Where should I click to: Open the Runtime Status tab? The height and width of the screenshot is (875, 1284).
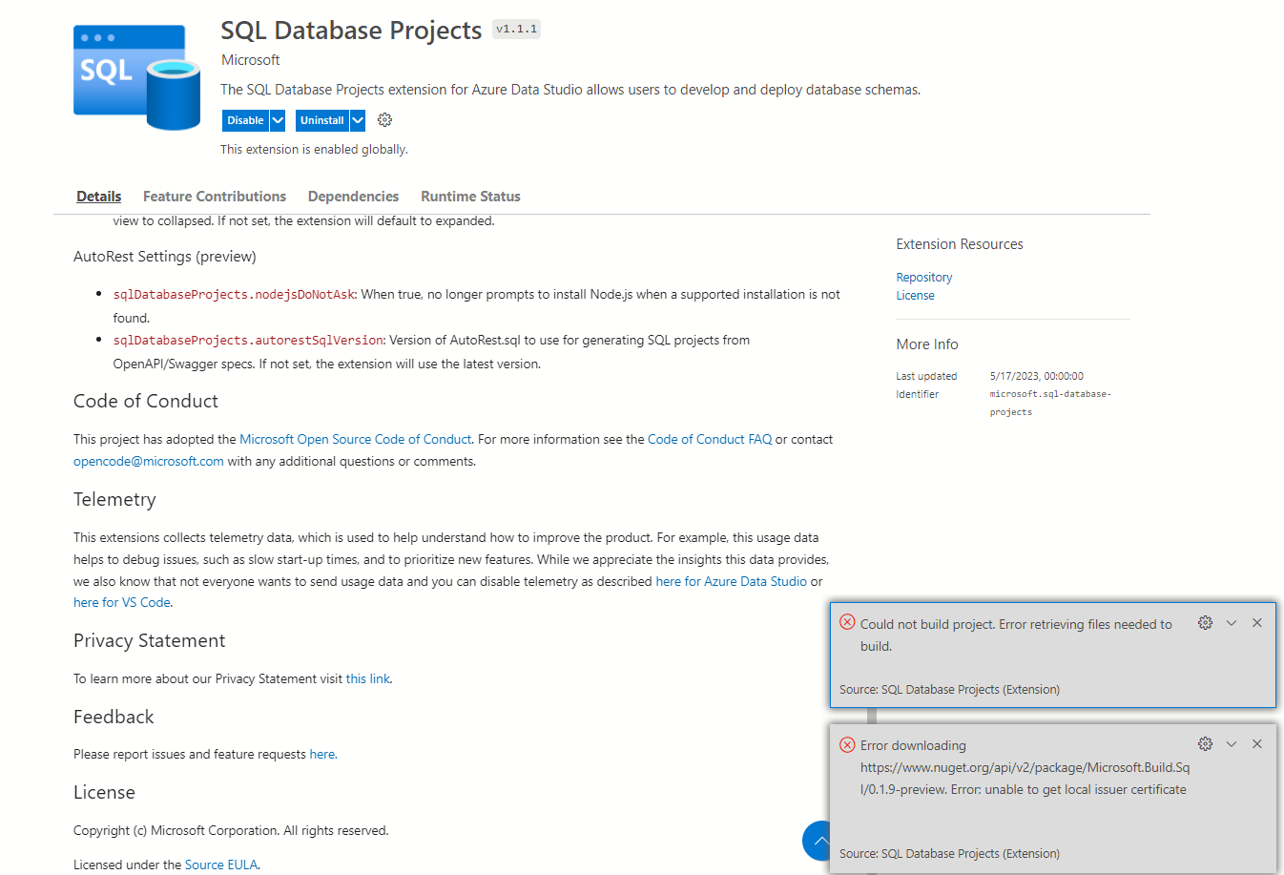click(470, 196)
